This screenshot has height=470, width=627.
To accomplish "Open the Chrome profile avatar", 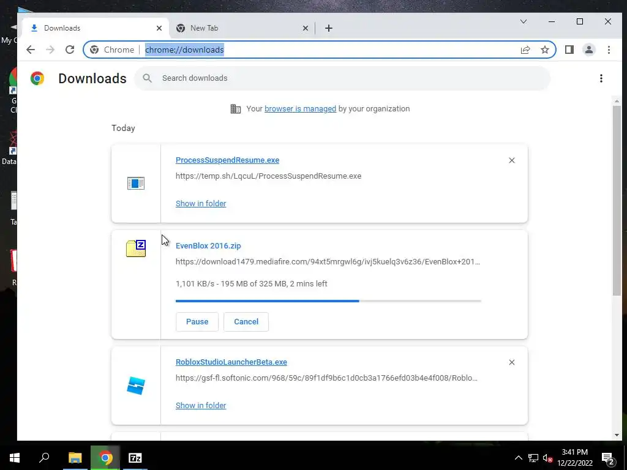I will 589,50.
